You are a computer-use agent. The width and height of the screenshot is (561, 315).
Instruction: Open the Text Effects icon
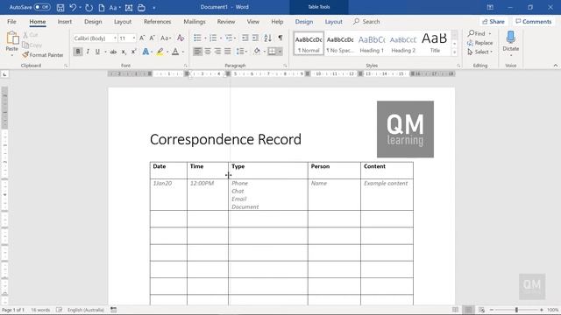coord(146,52)
